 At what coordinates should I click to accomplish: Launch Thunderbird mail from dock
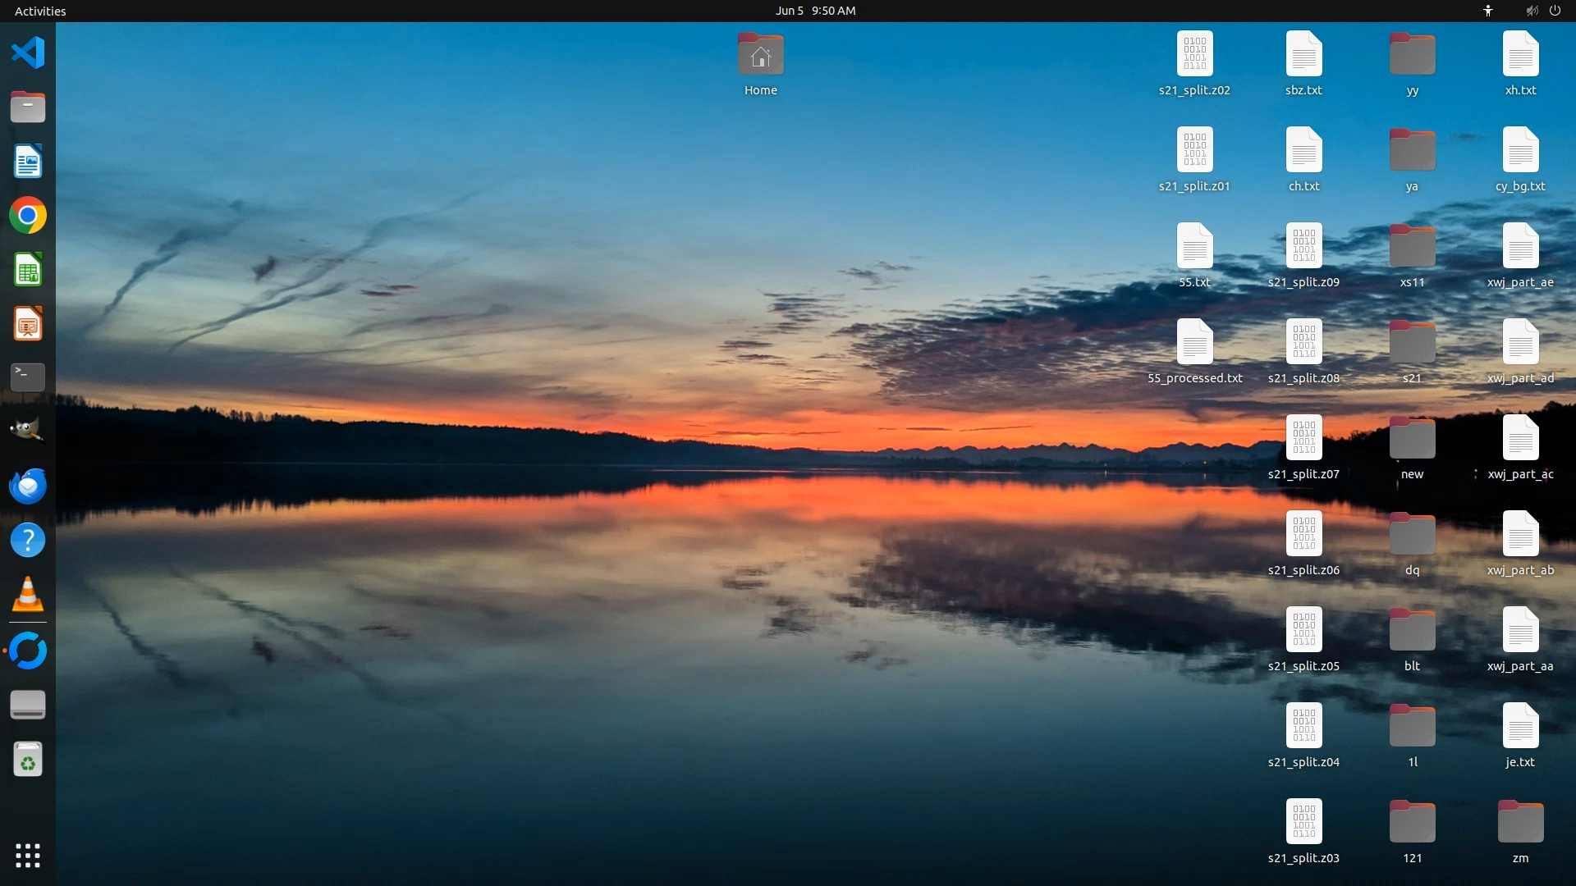(x=28, y=486)
